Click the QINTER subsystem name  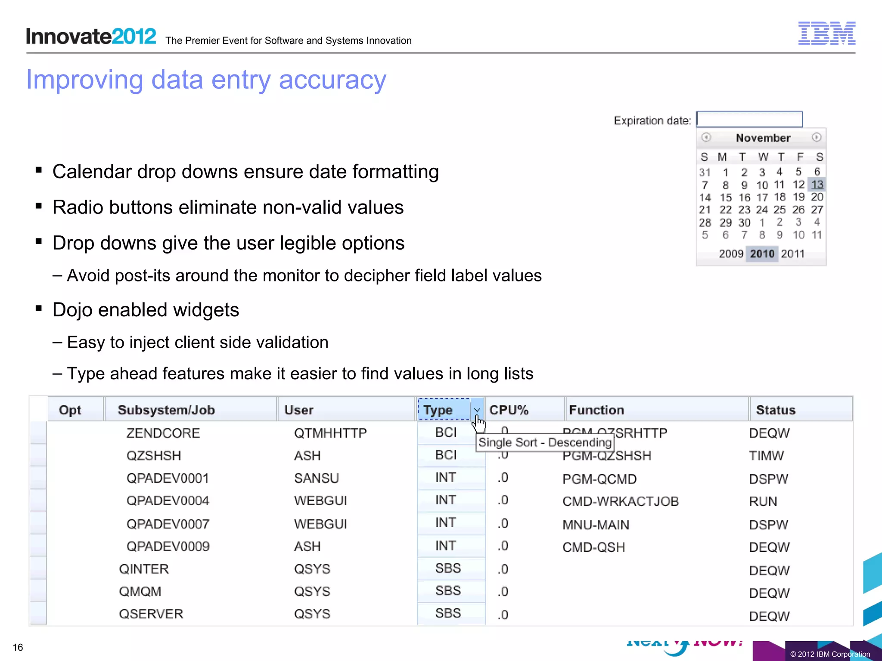pos(144,569)
